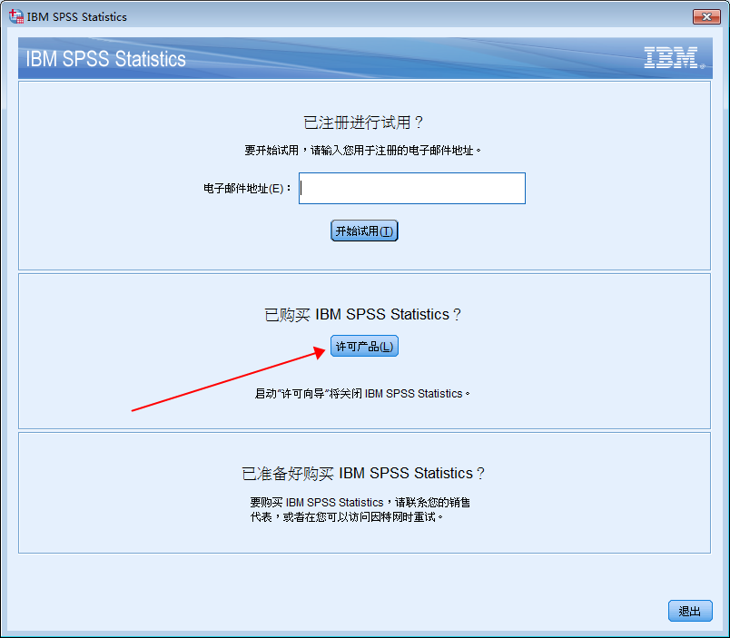Click the window title text IBM SPSS Statistics
Screen dimensions: 730x638
coord(77,16)
